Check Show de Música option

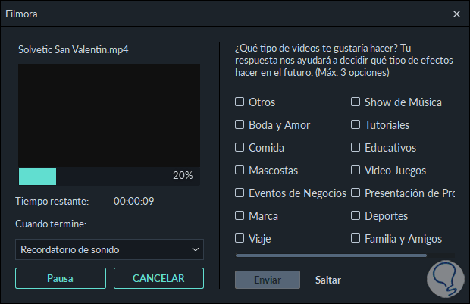tap(356, 102)
